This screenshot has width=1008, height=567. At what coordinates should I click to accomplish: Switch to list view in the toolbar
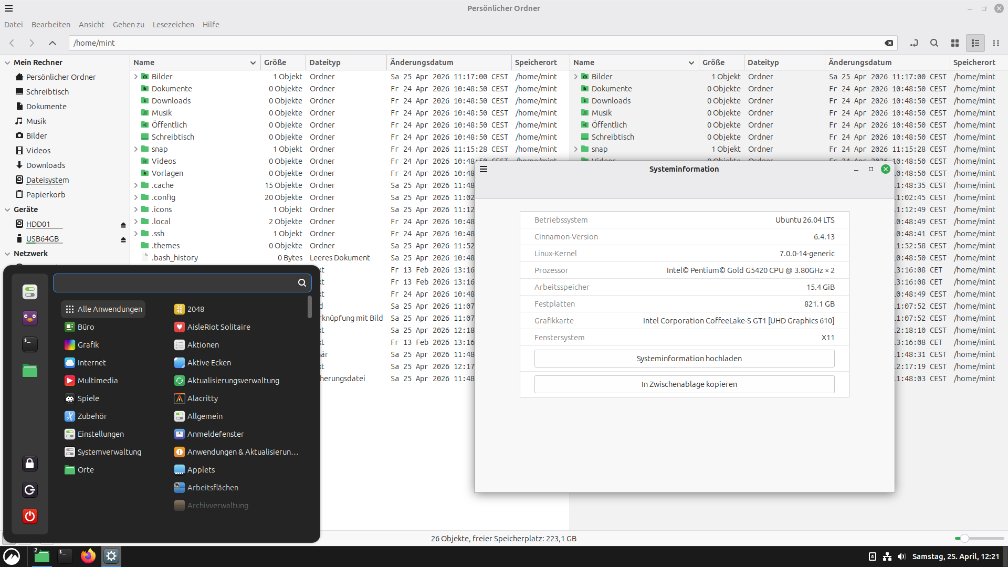tap(975, 43)
